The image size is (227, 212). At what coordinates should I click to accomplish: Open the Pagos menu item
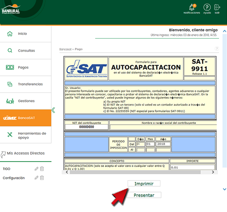point(26,67)
